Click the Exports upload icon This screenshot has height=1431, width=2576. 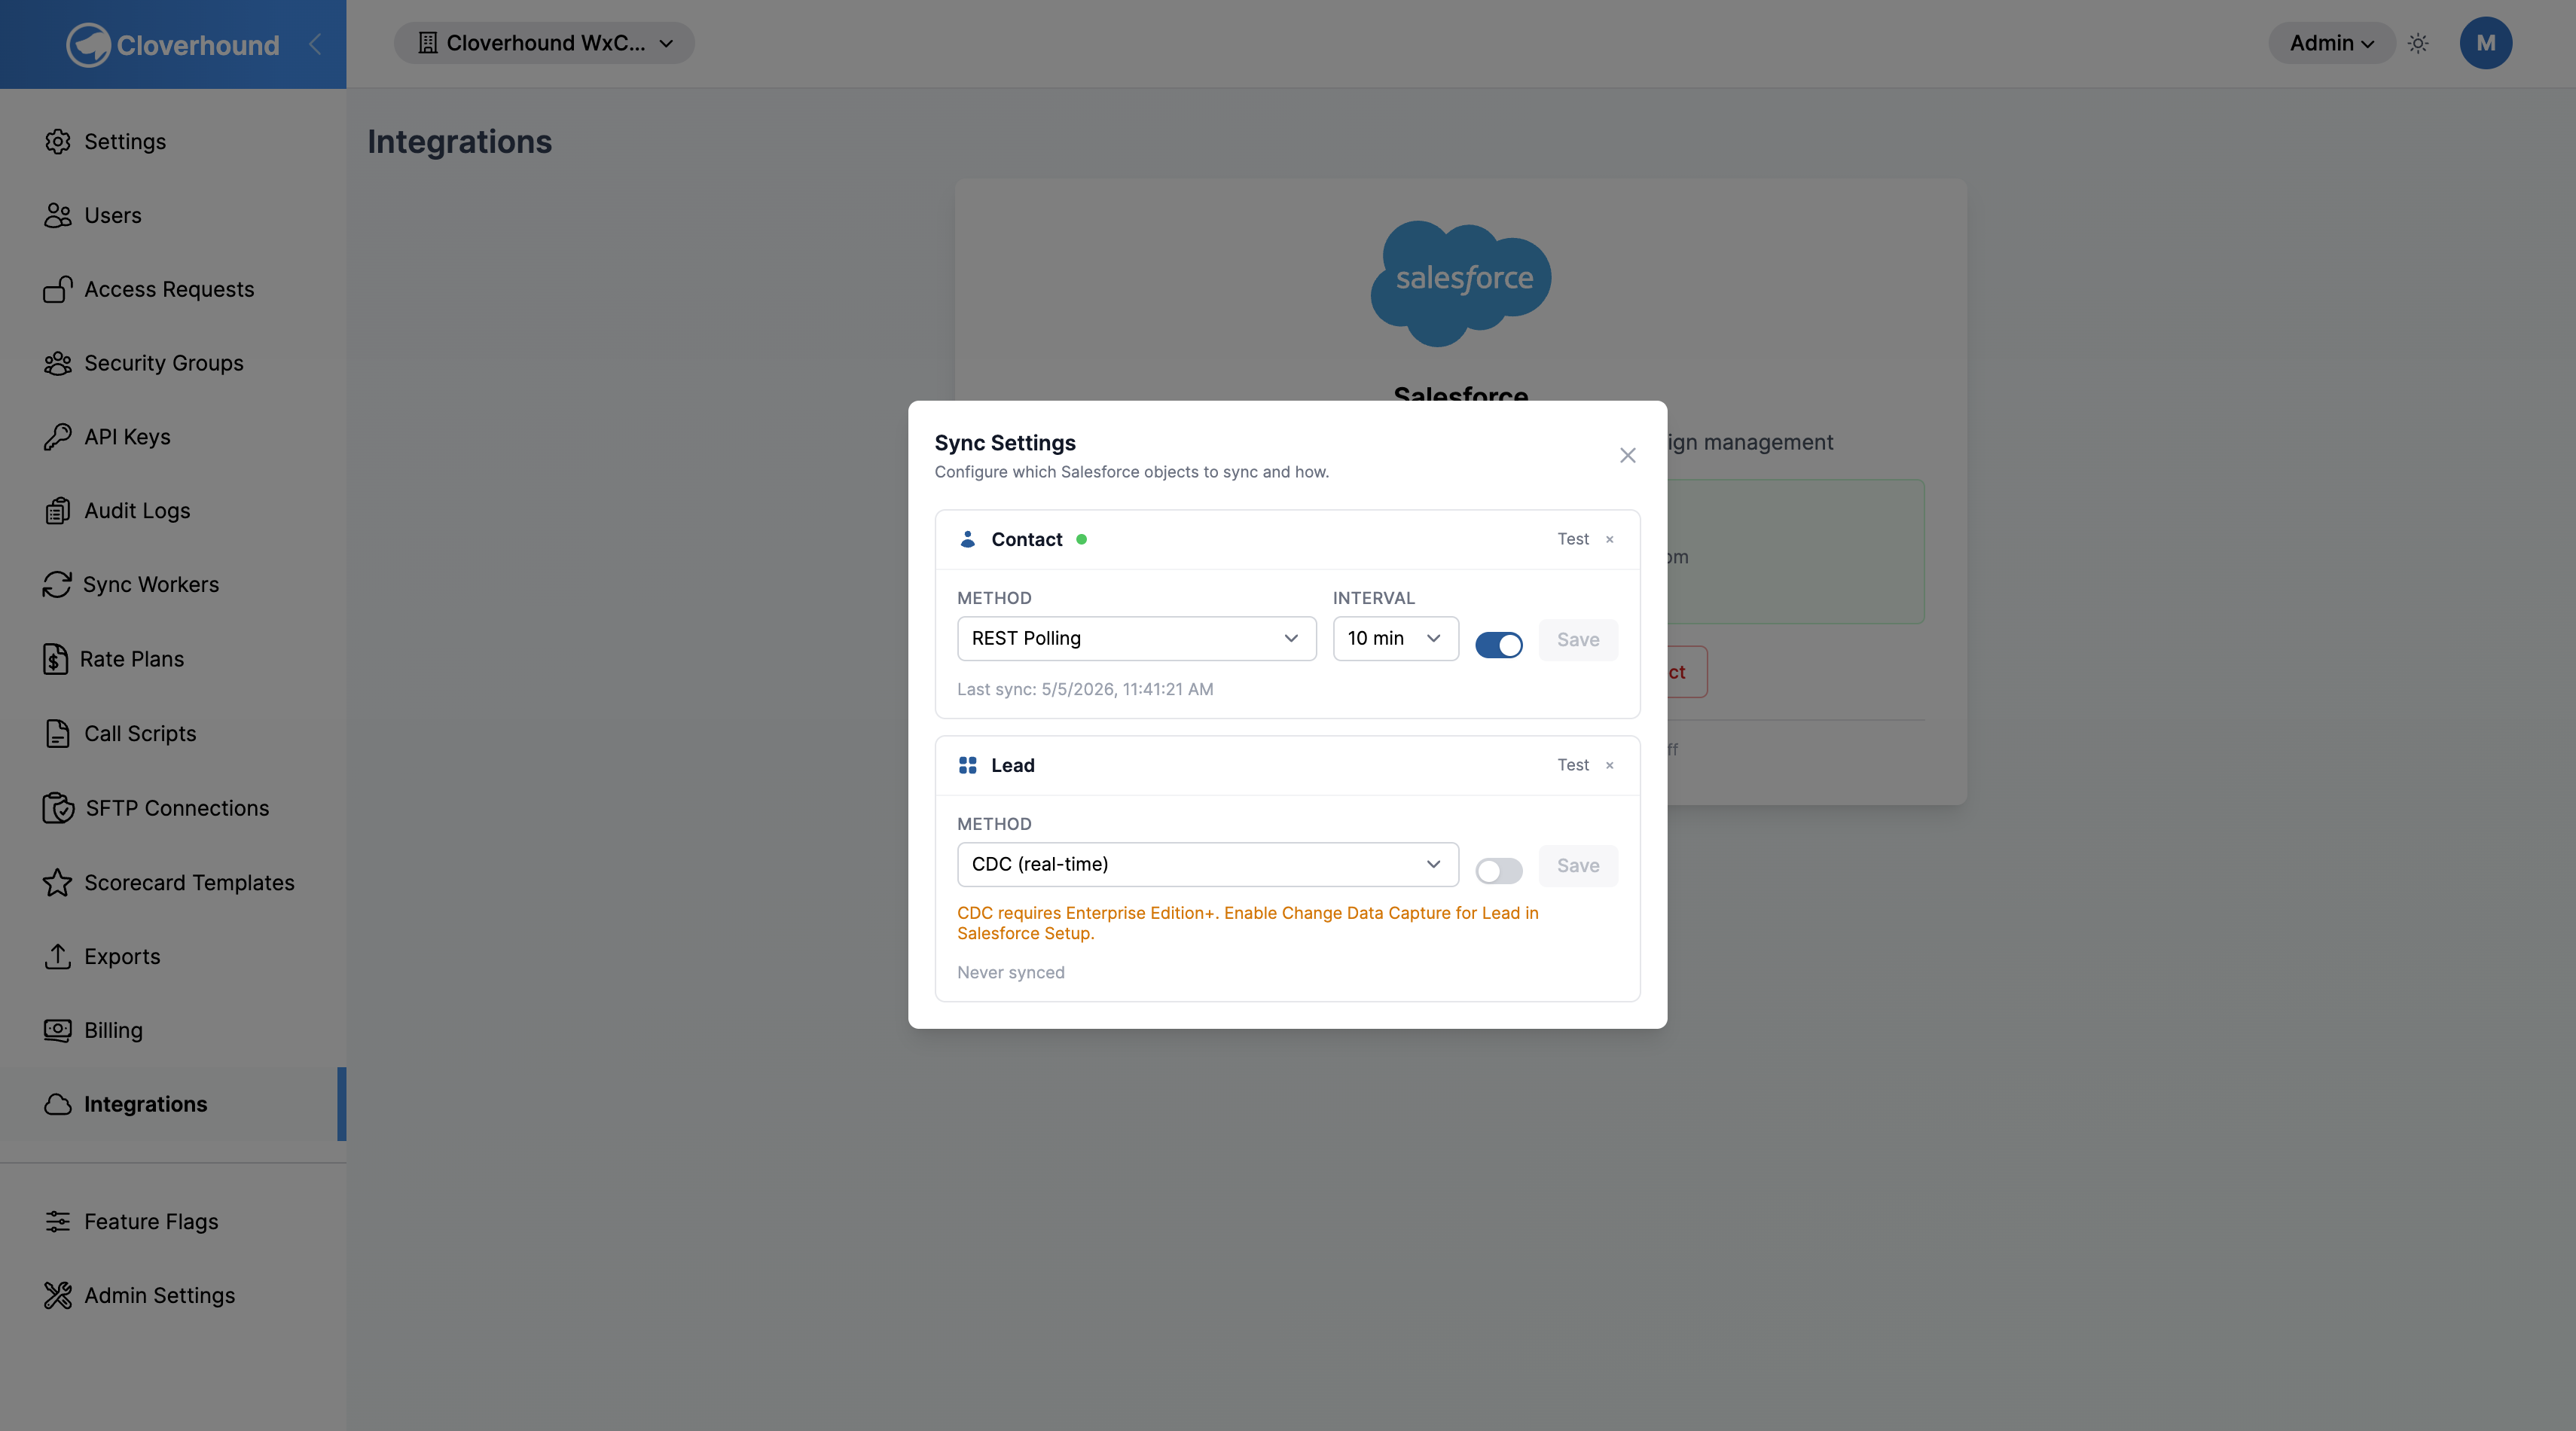(x=58, y=956)
